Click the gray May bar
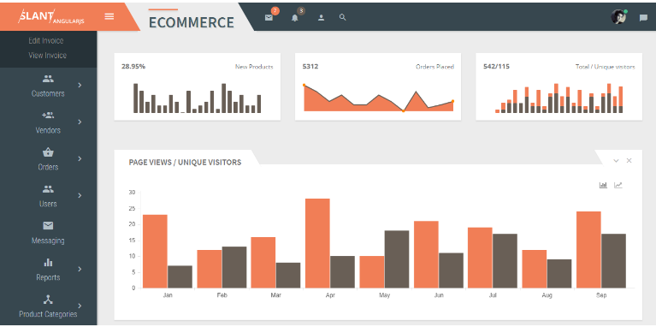This screenshot has width=656, height=327. point(397,259)
